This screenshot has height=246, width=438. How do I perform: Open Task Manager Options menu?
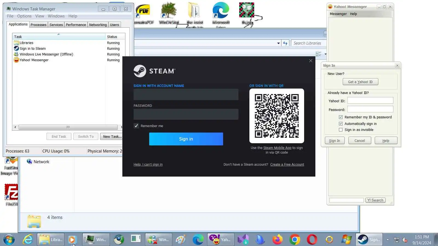24,16
